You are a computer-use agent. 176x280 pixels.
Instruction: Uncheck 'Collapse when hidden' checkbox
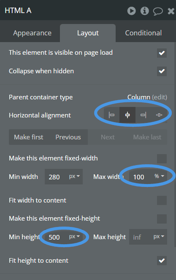click(162, 71)
